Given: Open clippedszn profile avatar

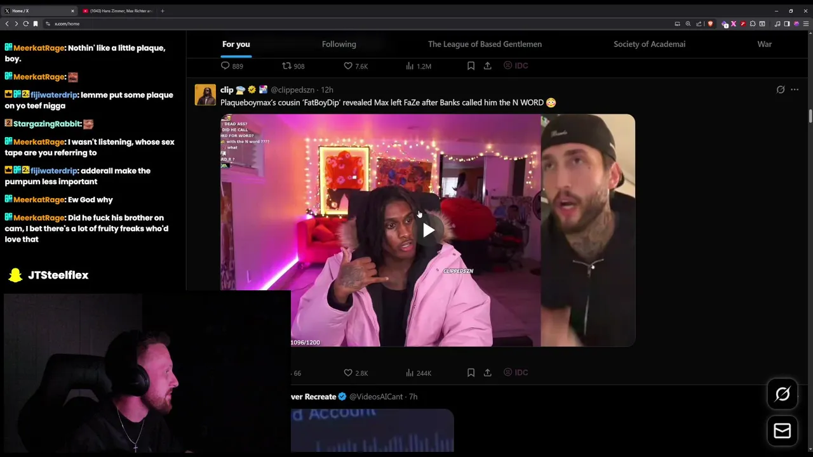Looking at the screenshot, I should [x=205, y=95].
